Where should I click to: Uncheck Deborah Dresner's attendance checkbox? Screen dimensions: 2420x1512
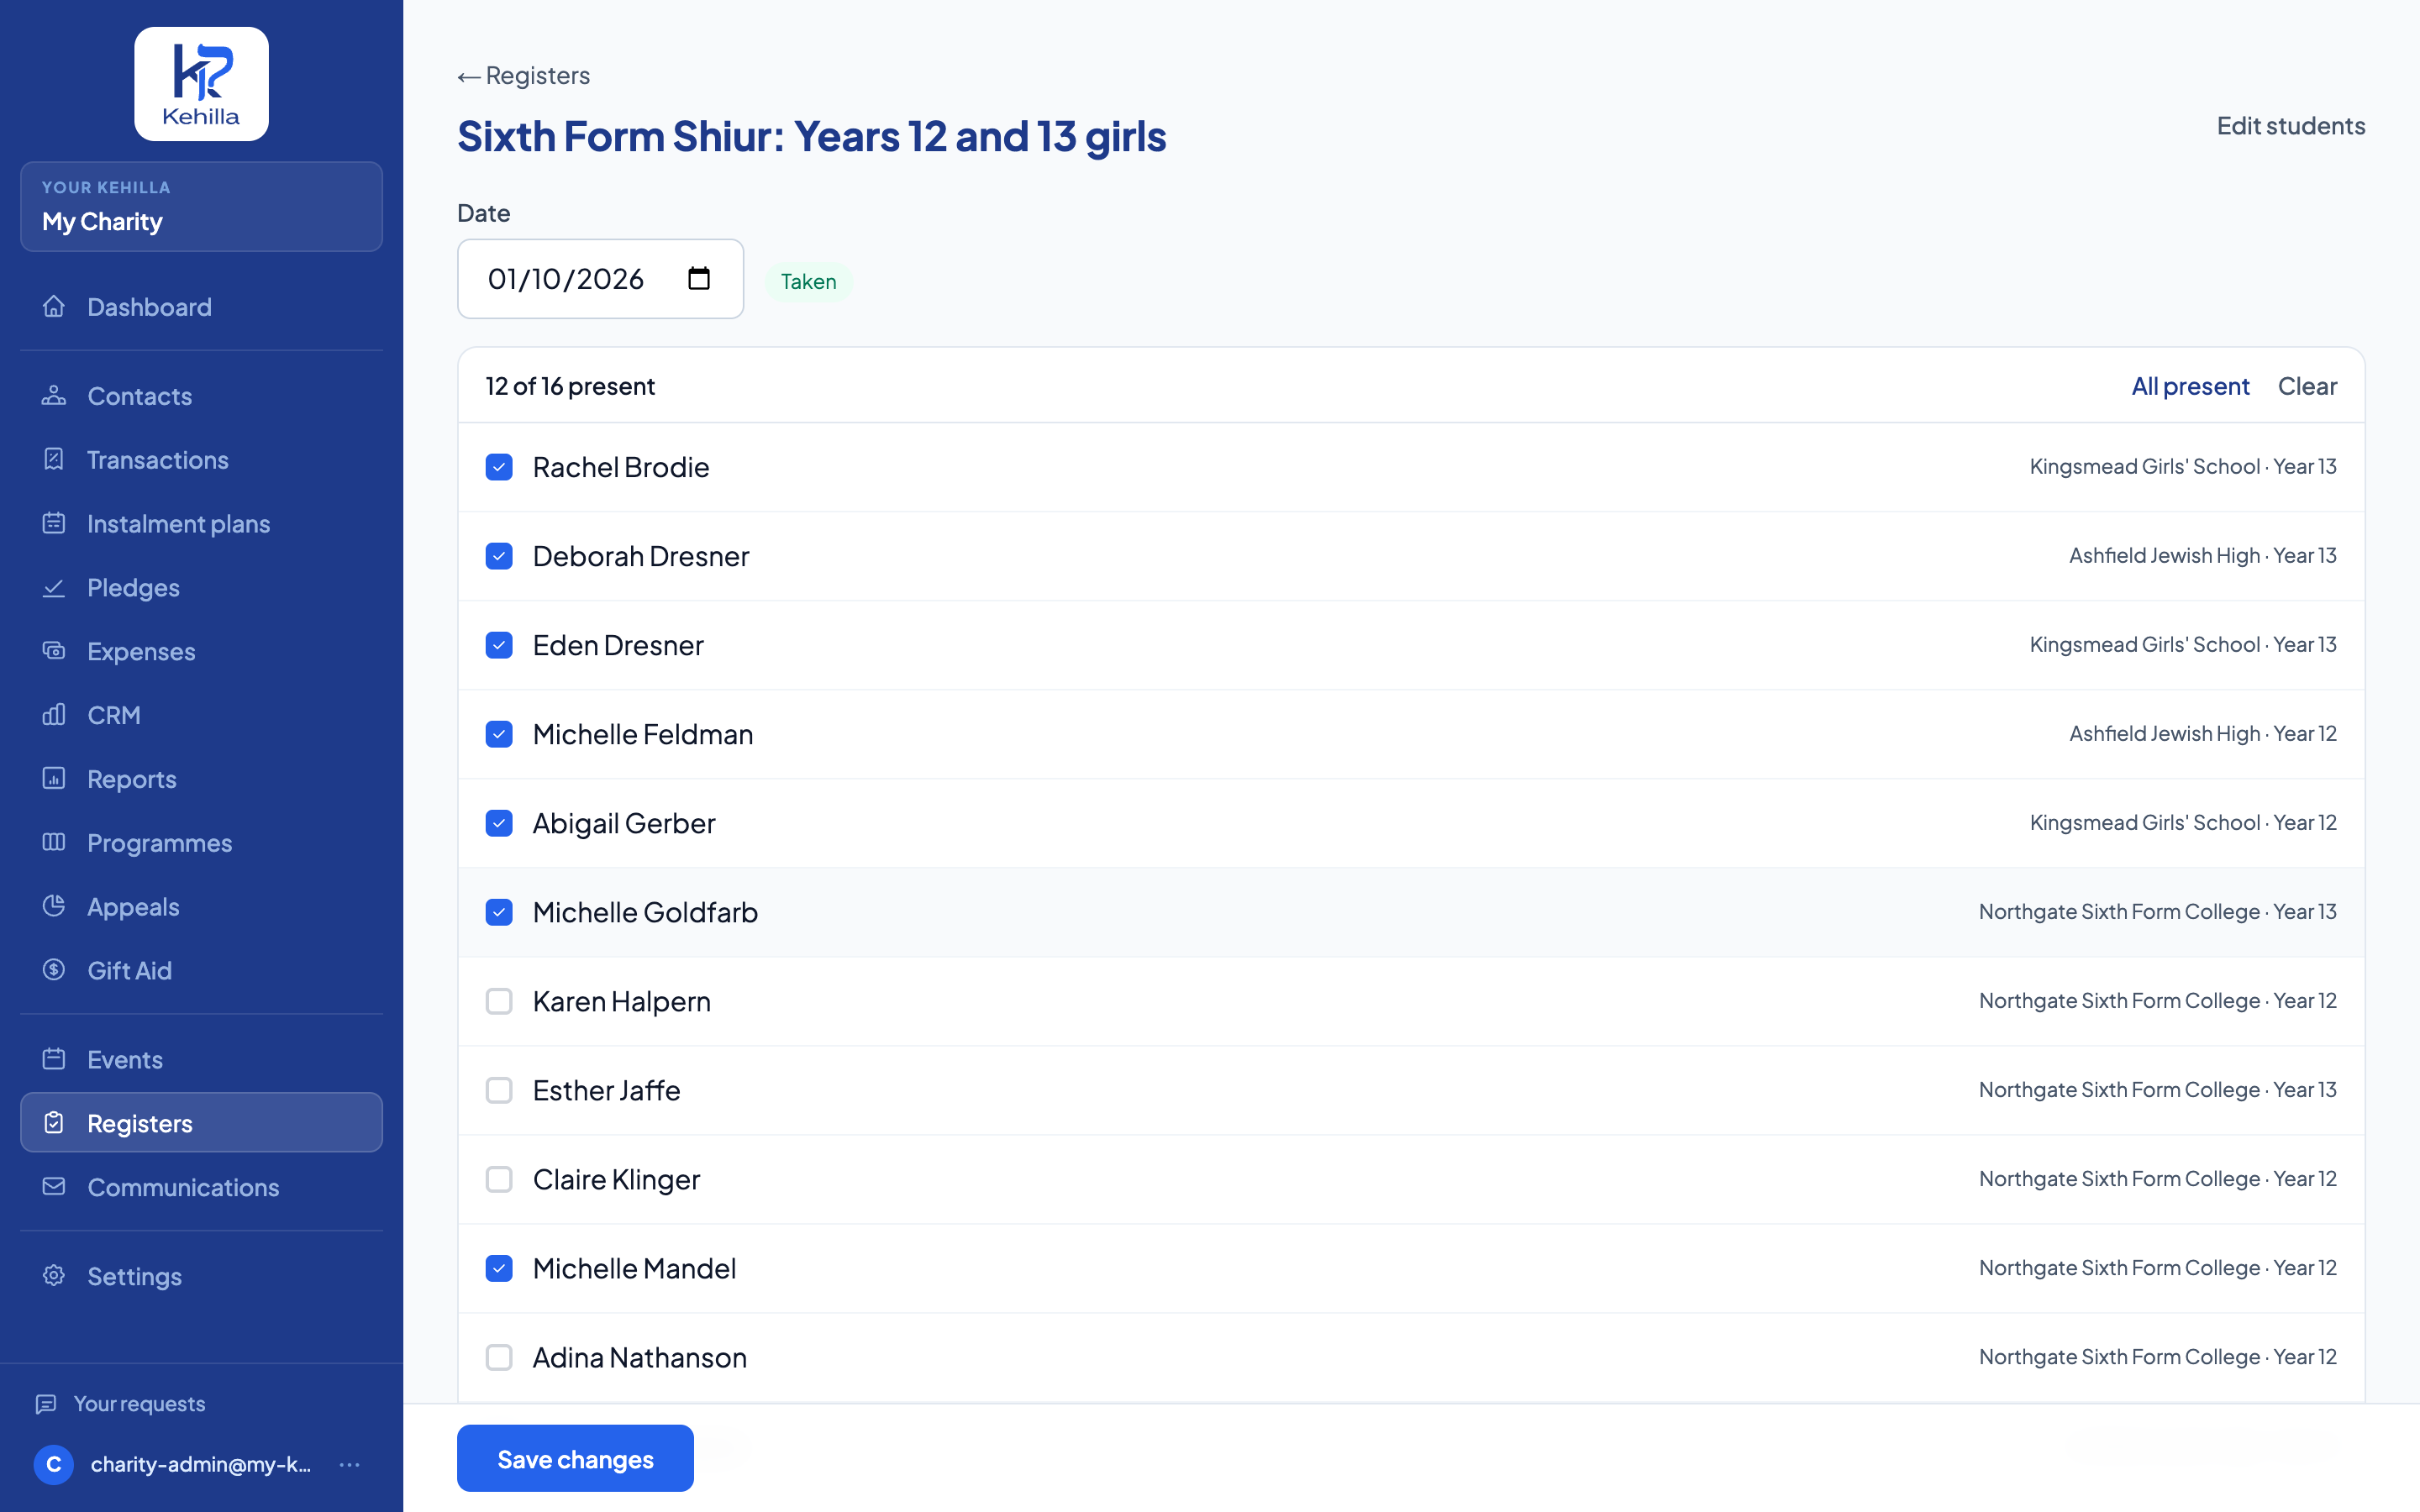499,556
